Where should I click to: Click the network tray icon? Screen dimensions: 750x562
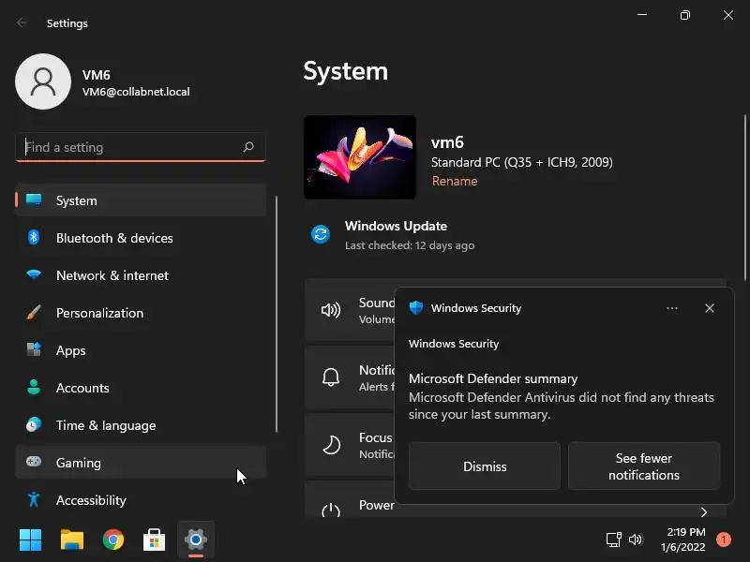pos(614,540)
